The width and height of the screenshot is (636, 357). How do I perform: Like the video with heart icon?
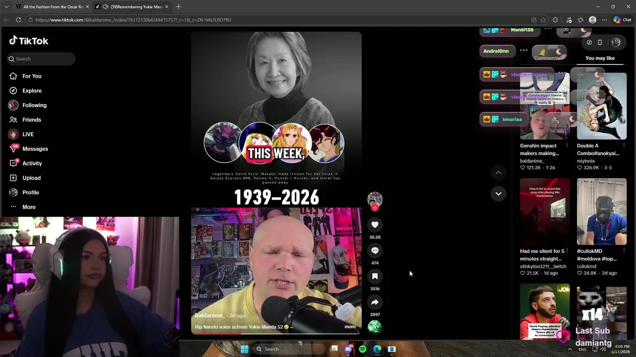pos(375,225)
